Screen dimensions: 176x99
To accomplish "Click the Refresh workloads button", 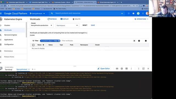I will pos(52,19).
